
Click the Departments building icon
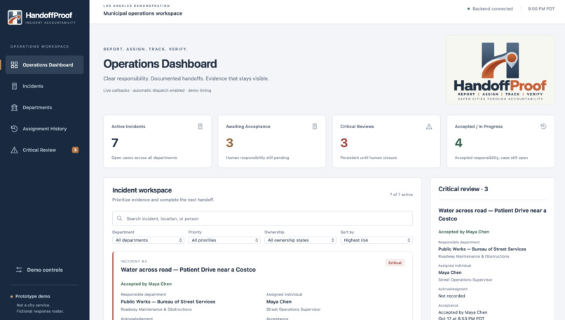tap(15, 107)
